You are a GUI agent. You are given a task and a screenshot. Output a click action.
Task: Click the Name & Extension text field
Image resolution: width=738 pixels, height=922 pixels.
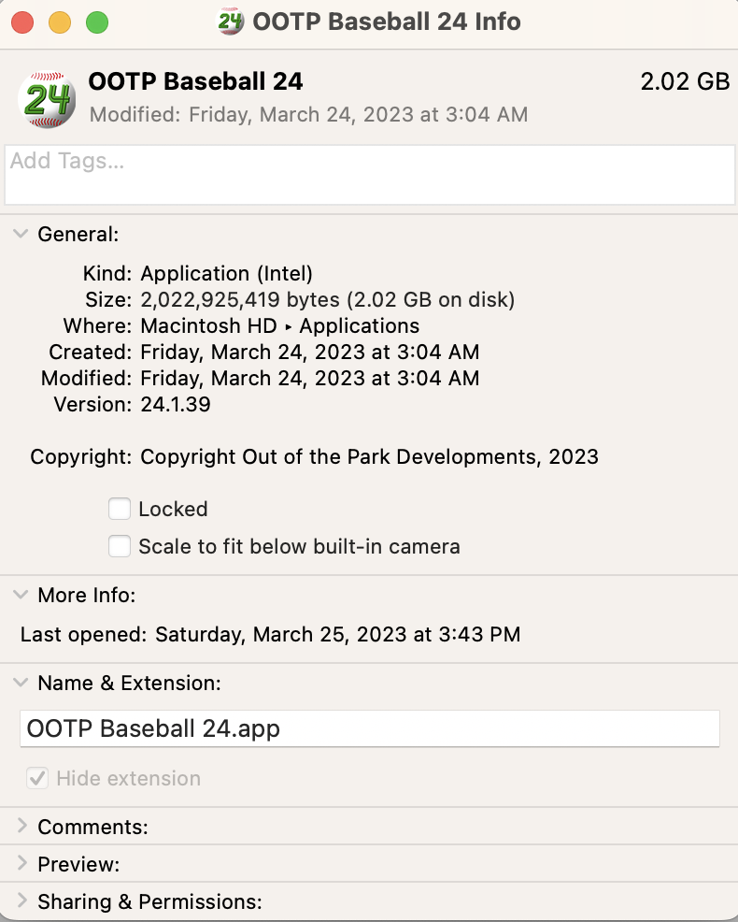tap(369, 728)
